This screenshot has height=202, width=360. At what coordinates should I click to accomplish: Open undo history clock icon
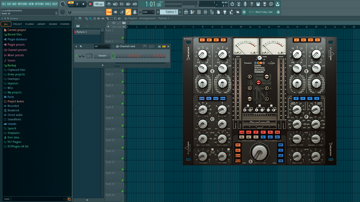click(x=232, y=4)
